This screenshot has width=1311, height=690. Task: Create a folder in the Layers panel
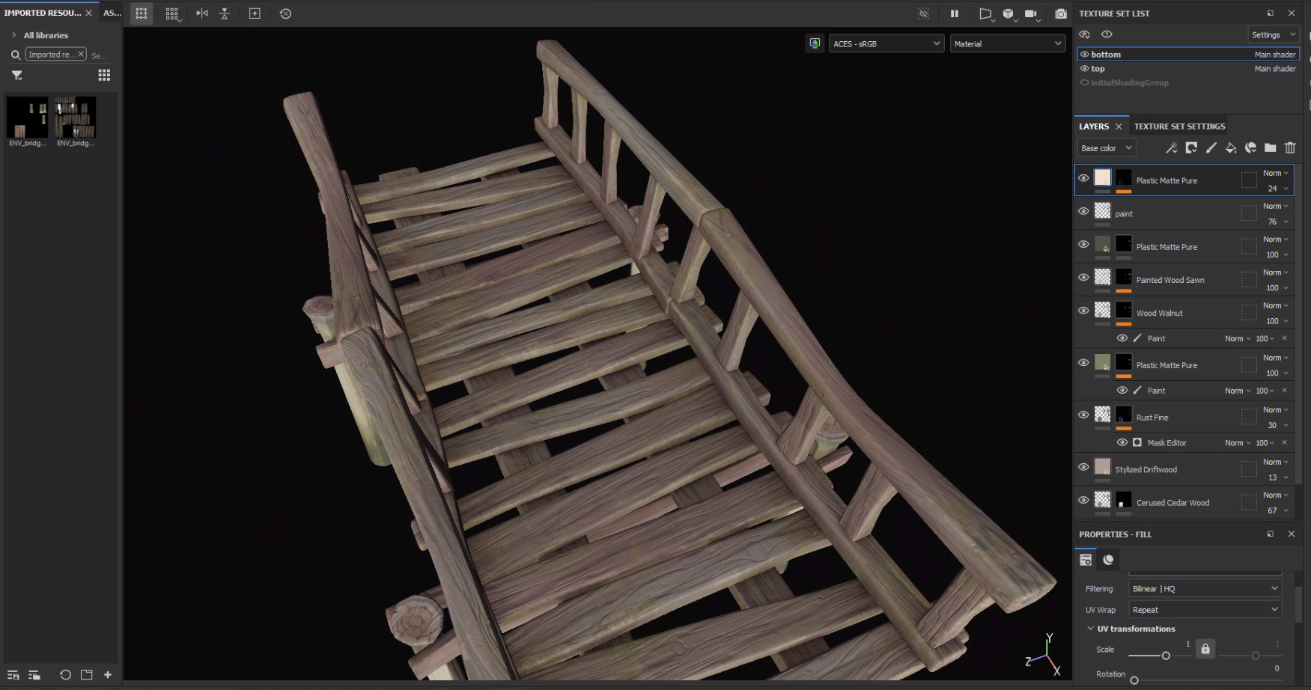(1270, 147)
